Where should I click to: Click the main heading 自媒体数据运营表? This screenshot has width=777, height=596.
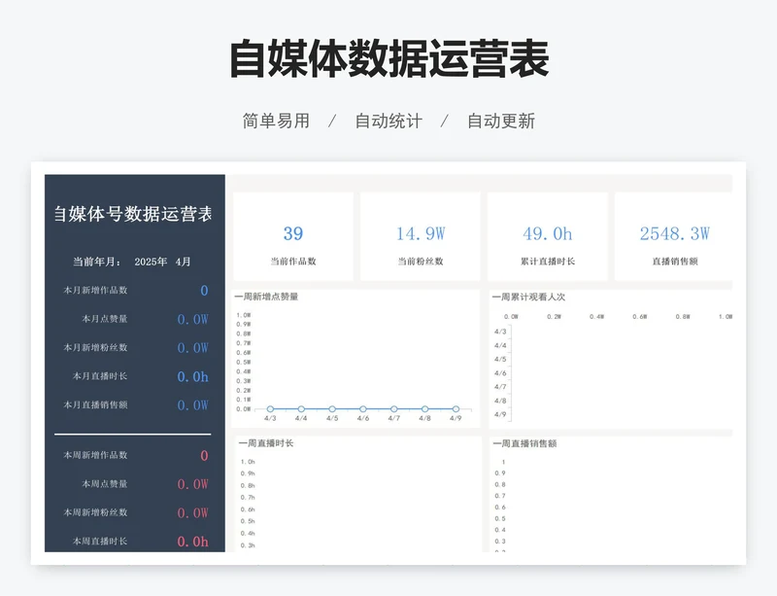click(389, 59)
